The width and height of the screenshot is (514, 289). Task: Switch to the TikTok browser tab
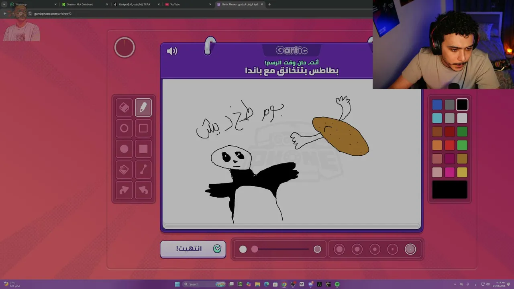(136, 4)
